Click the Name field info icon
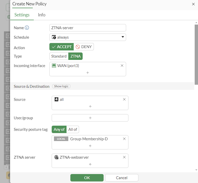Image resolution: width=198 pixels, height=183 pixels. pos(27,28)
